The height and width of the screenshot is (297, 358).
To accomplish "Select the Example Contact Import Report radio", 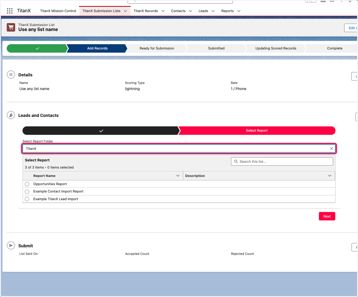I will (27, 192).
